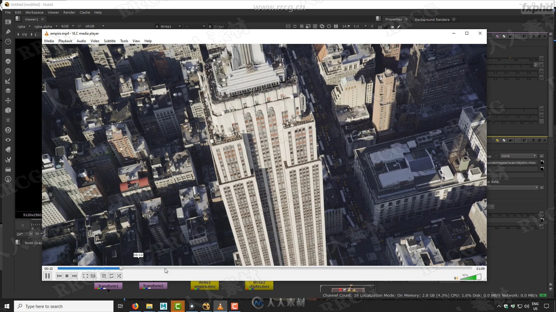This screenshot has width=556, height=312.
Task: Open the Playback menu in VLC player
Action: point(65,41)
